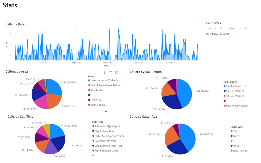The height and width of the screenshot is (163, 261).
Task: Open the Last relative date dropdown
Action: 212,29
